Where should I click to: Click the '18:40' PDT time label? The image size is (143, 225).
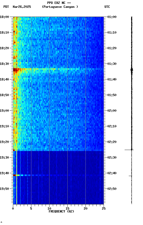pyautogui.click(x=4, y=79)
